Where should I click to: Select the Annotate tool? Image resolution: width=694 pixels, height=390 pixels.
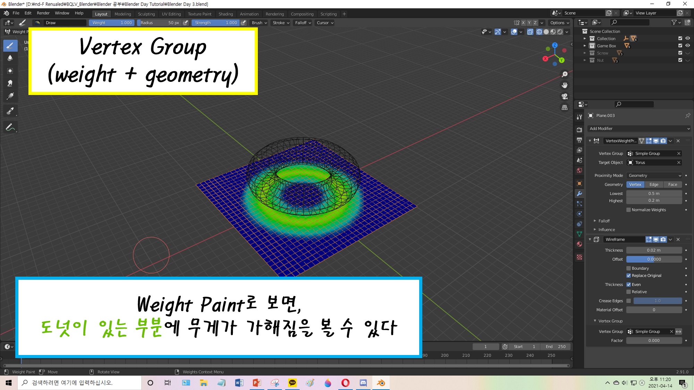point(10,127)
